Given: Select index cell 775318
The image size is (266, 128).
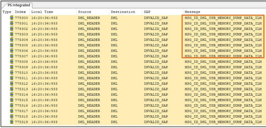Looking at the screenshot, I should click(x=21, y=117).
